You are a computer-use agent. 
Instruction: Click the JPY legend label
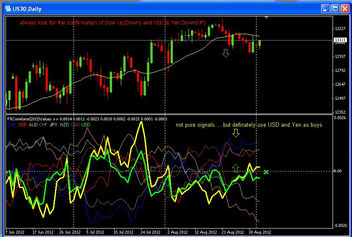pyautogui.click(x=54, y=125)
